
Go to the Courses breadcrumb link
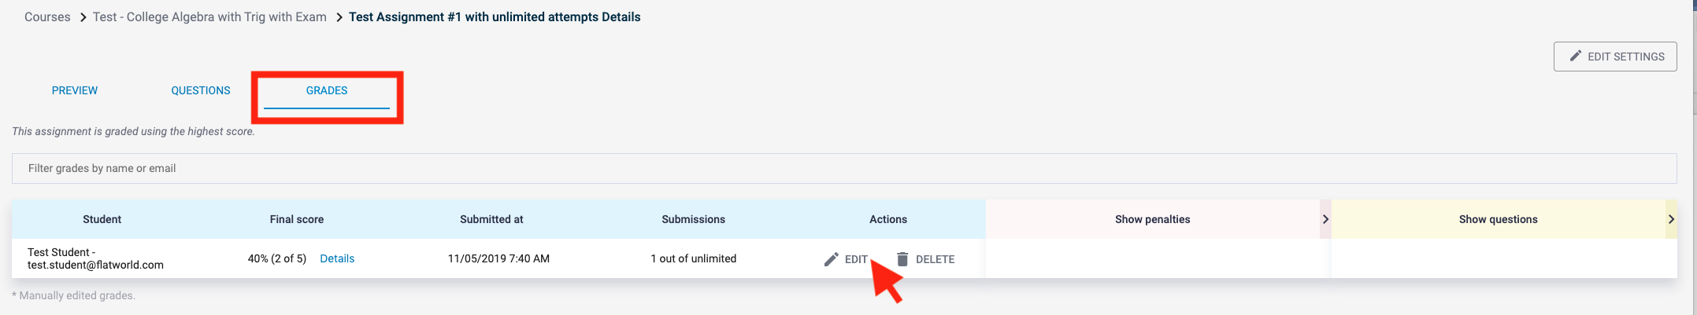coord(47,16)
